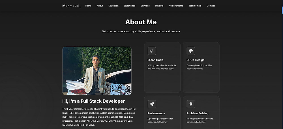Click the page scrollbar thumb

(282, 10)
